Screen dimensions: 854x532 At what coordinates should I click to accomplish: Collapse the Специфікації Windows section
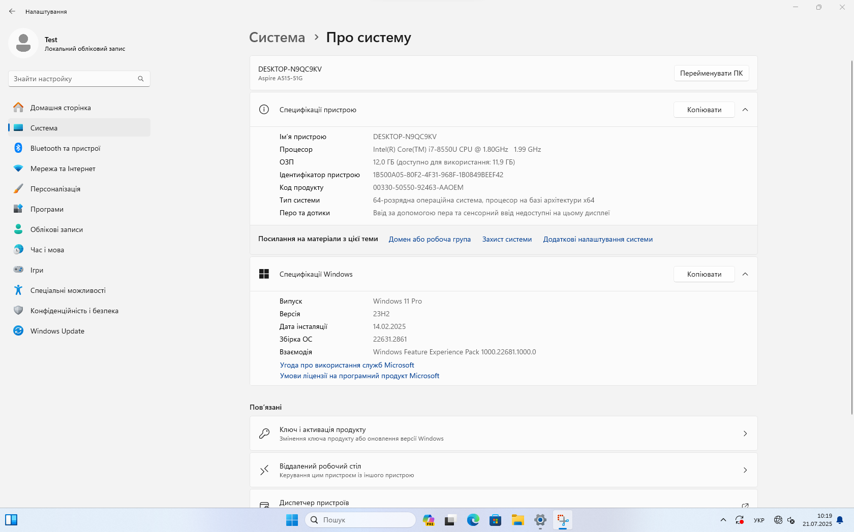tap(745, 274)
